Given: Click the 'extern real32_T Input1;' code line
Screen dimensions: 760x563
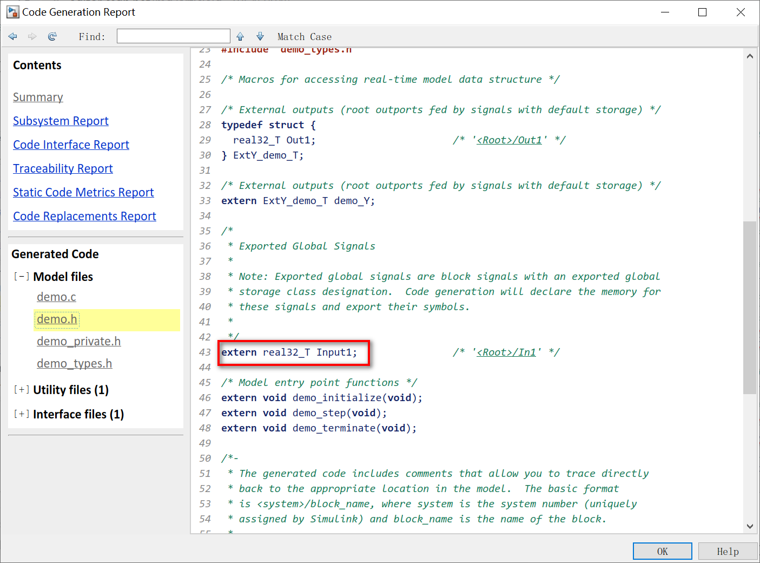Looking at the screenshot, I should tap(289, 352).
